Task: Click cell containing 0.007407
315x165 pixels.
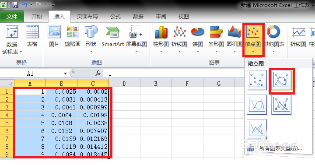Action: click(93, 130)
